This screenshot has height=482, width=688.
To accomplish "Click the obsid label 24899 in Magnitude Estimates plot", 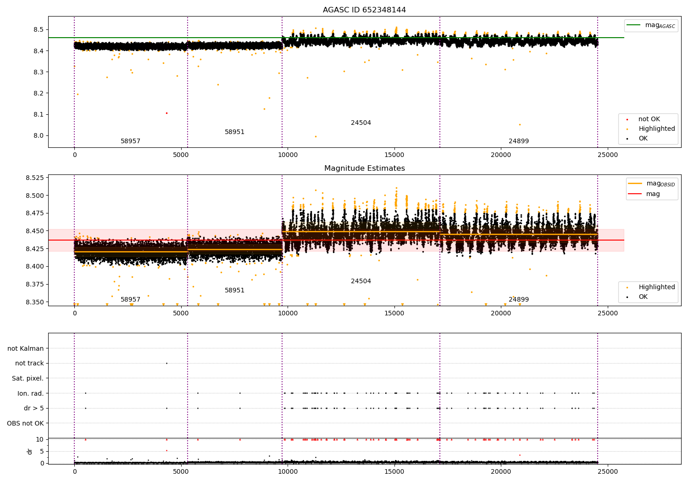I will click(x=519, y=300).
